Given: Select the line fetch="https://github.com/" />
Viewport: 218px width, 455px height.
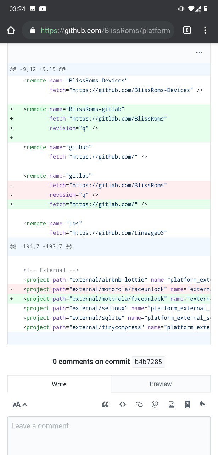Looking at the screenshot, I should click(109, 157).
